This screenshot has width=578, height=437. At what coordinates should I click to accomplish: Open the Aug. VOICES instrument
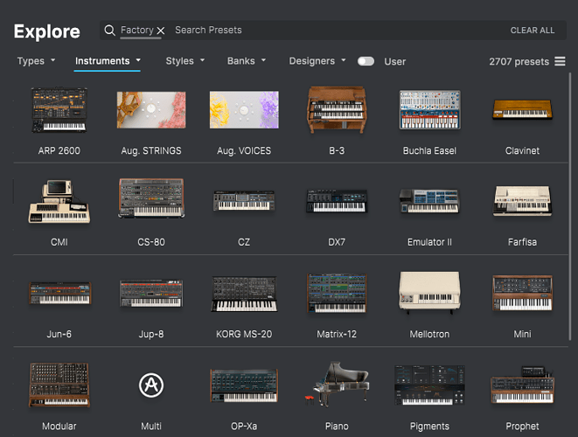click(244, 110)
